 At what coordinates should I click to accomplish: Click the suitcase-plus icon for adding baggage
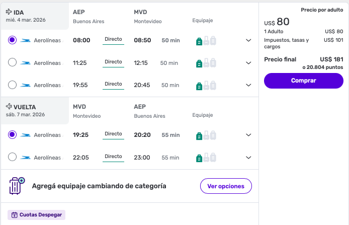(17, 186)
